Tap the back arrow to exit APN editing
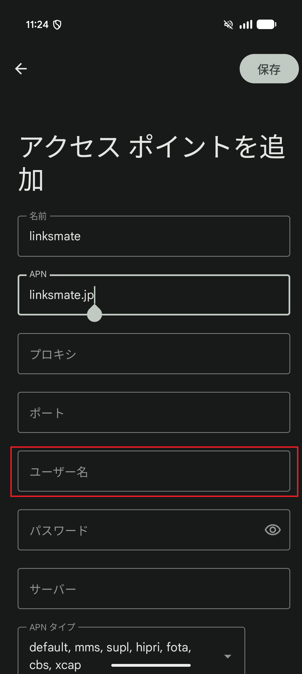The height and width of the screenshot is (674, 302). pos(21,69)
